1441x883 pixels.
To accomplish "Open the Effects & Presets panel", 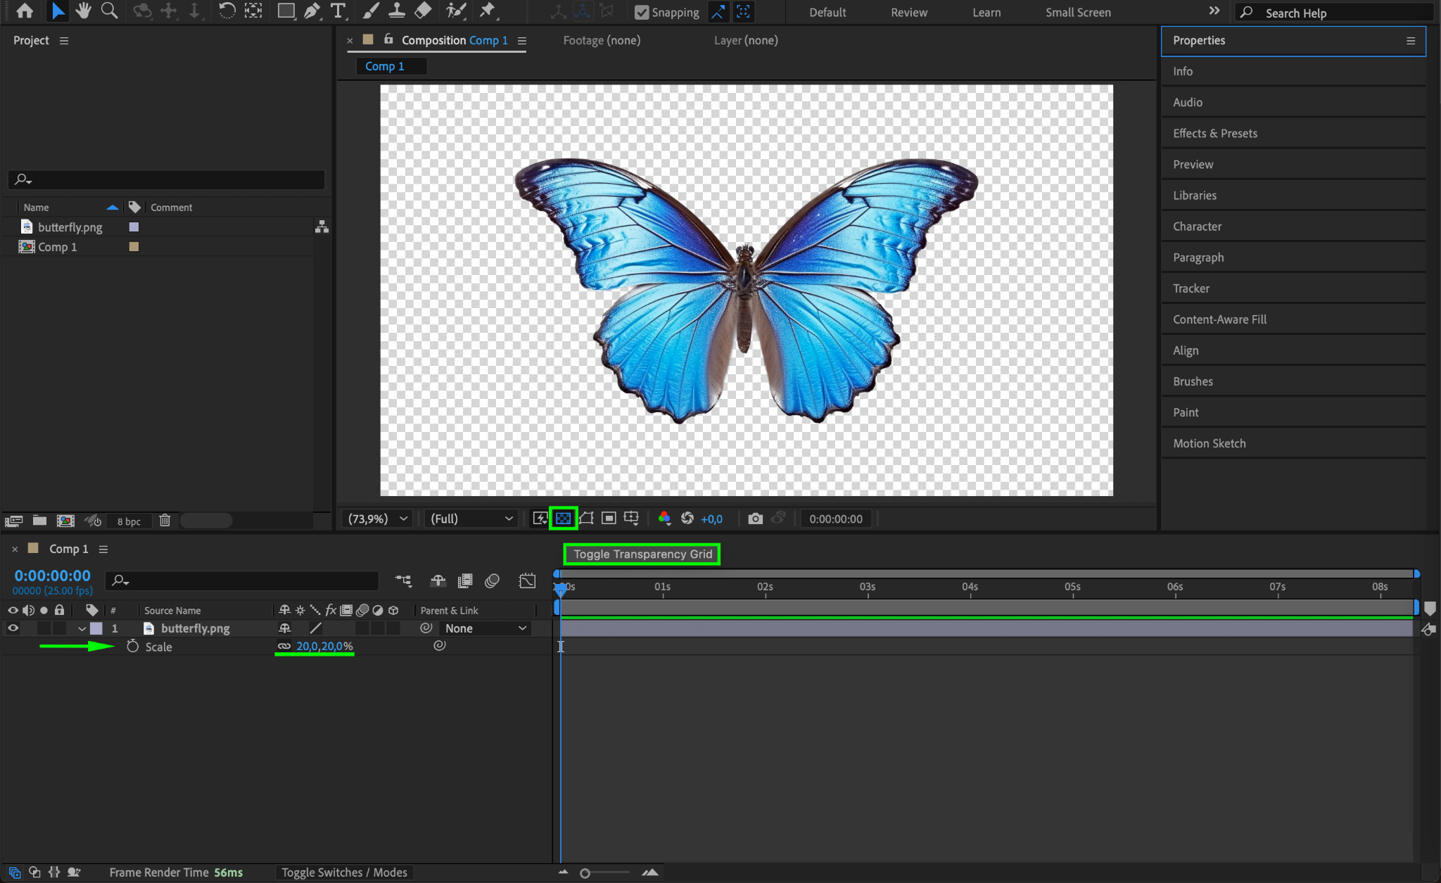I will (x=1214, y=133).
